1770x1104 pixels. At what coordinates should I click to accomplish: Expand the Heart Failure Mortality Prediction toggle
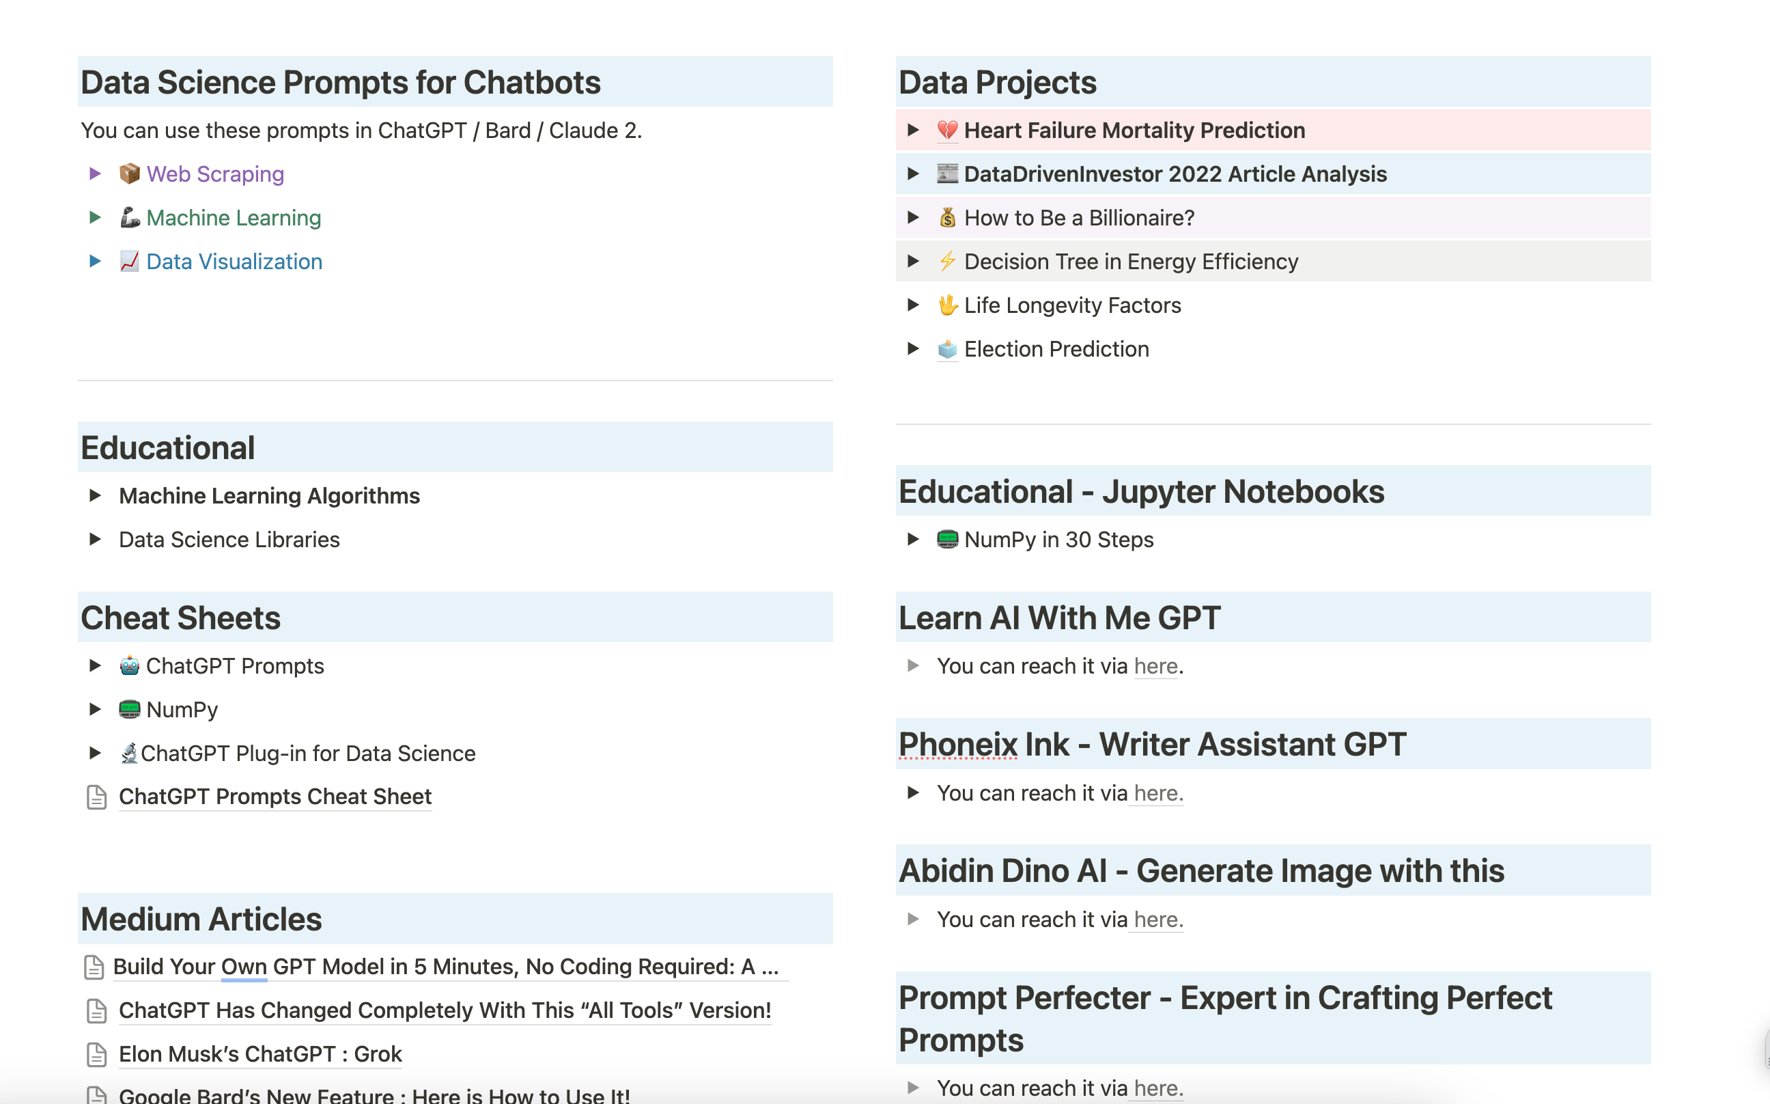click(x=913, y=130)
